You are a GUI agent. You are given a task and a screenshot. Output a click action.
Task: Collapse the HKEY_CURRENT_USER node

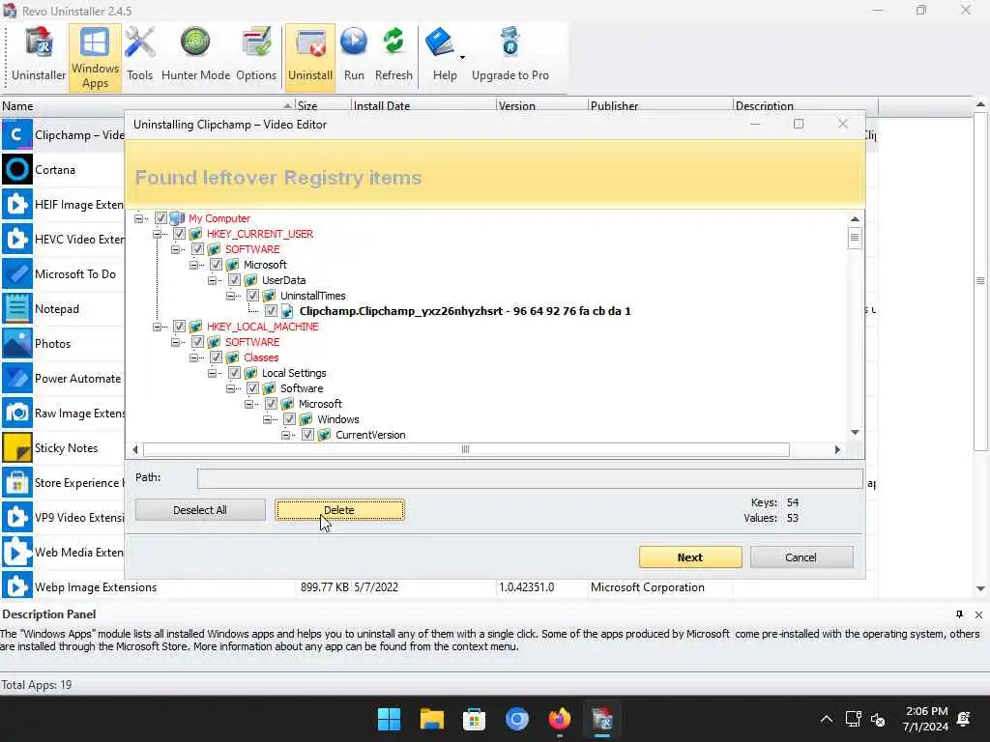[157, 234]
